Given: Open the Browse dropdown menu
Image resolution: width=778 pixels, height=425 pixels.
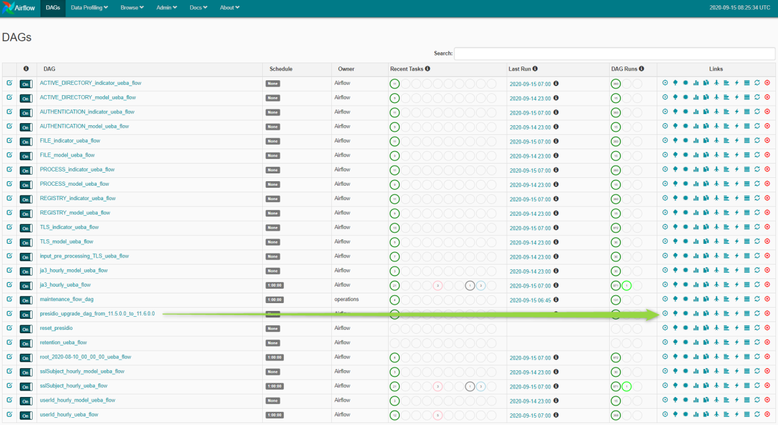Looking at the screenshot, I should point(132,8).
